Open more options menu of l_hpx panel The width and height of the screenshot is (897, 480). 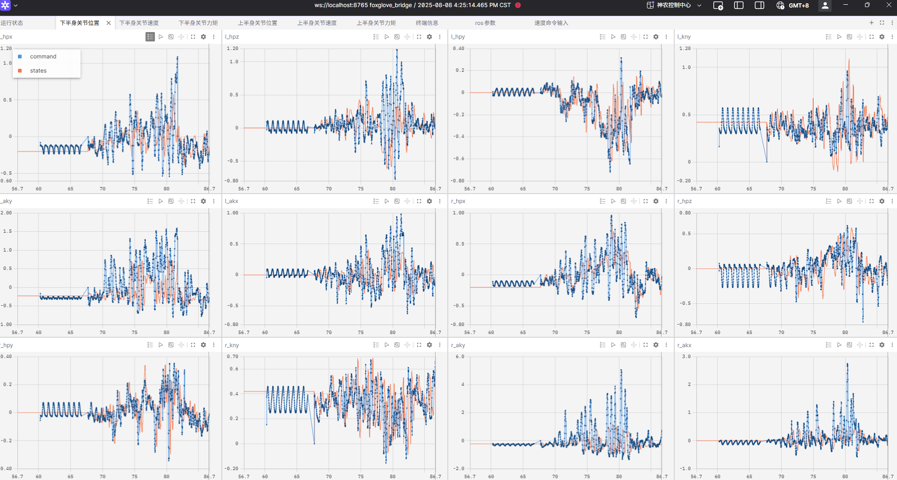tap(214, 37)
